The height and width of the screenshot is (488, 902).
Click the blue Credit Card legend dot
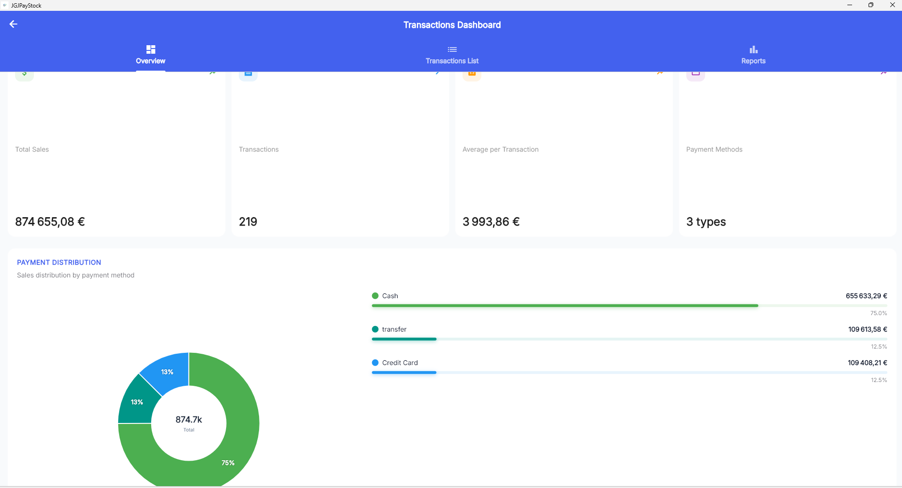[x=375, y=363]
